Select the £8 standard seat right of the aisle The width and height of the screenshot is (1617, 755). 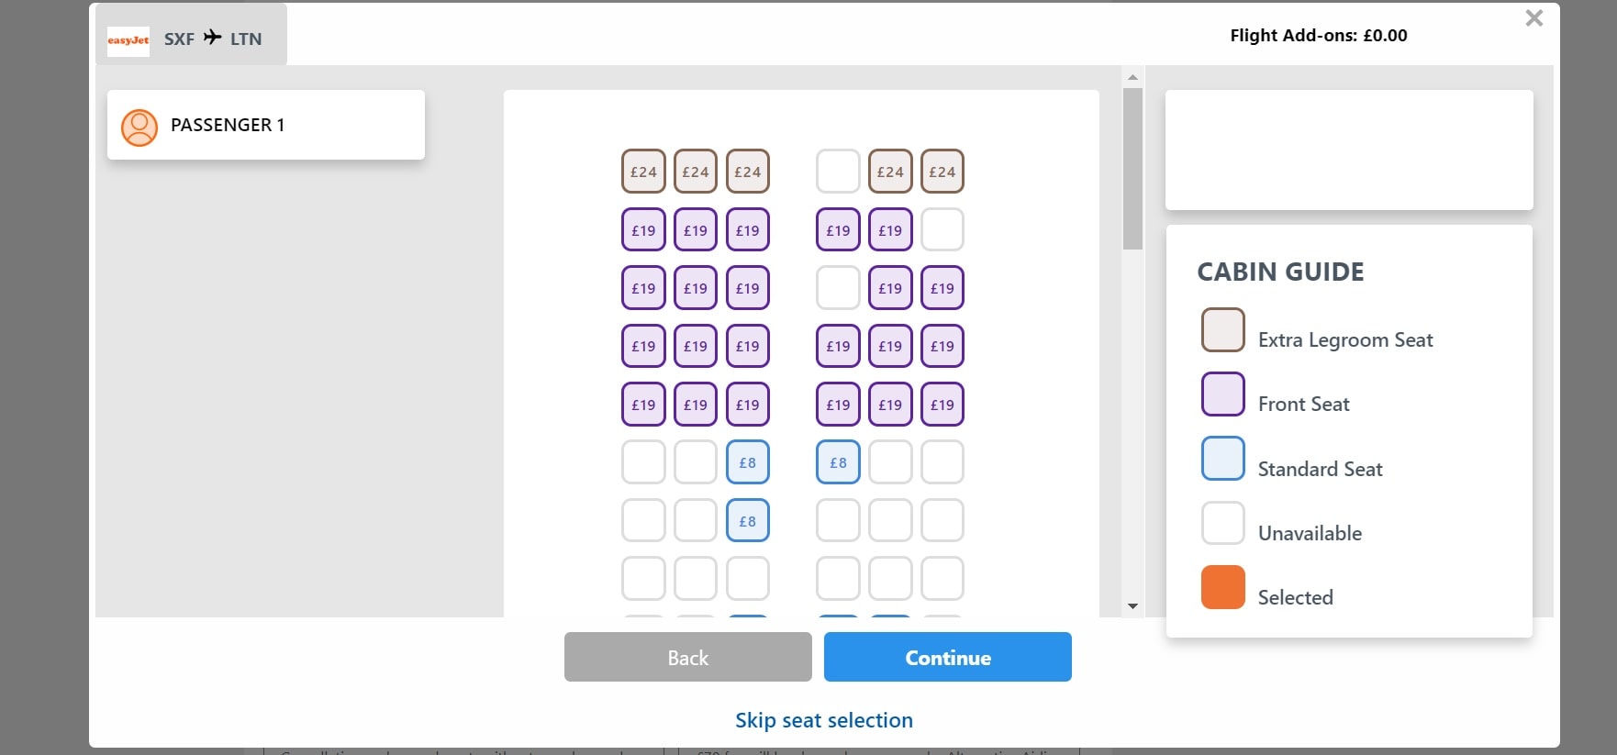838,462
